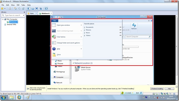Switch to Unity mode from the VMware toolbar
This screenshot has height=101, width=179.
coord(41,8)
